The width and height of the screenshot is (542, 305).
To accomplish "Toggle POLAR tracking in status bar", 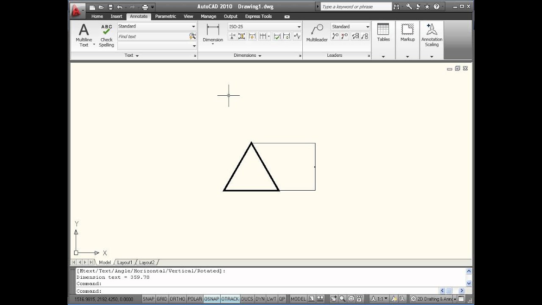I will [x=195, y=299].
